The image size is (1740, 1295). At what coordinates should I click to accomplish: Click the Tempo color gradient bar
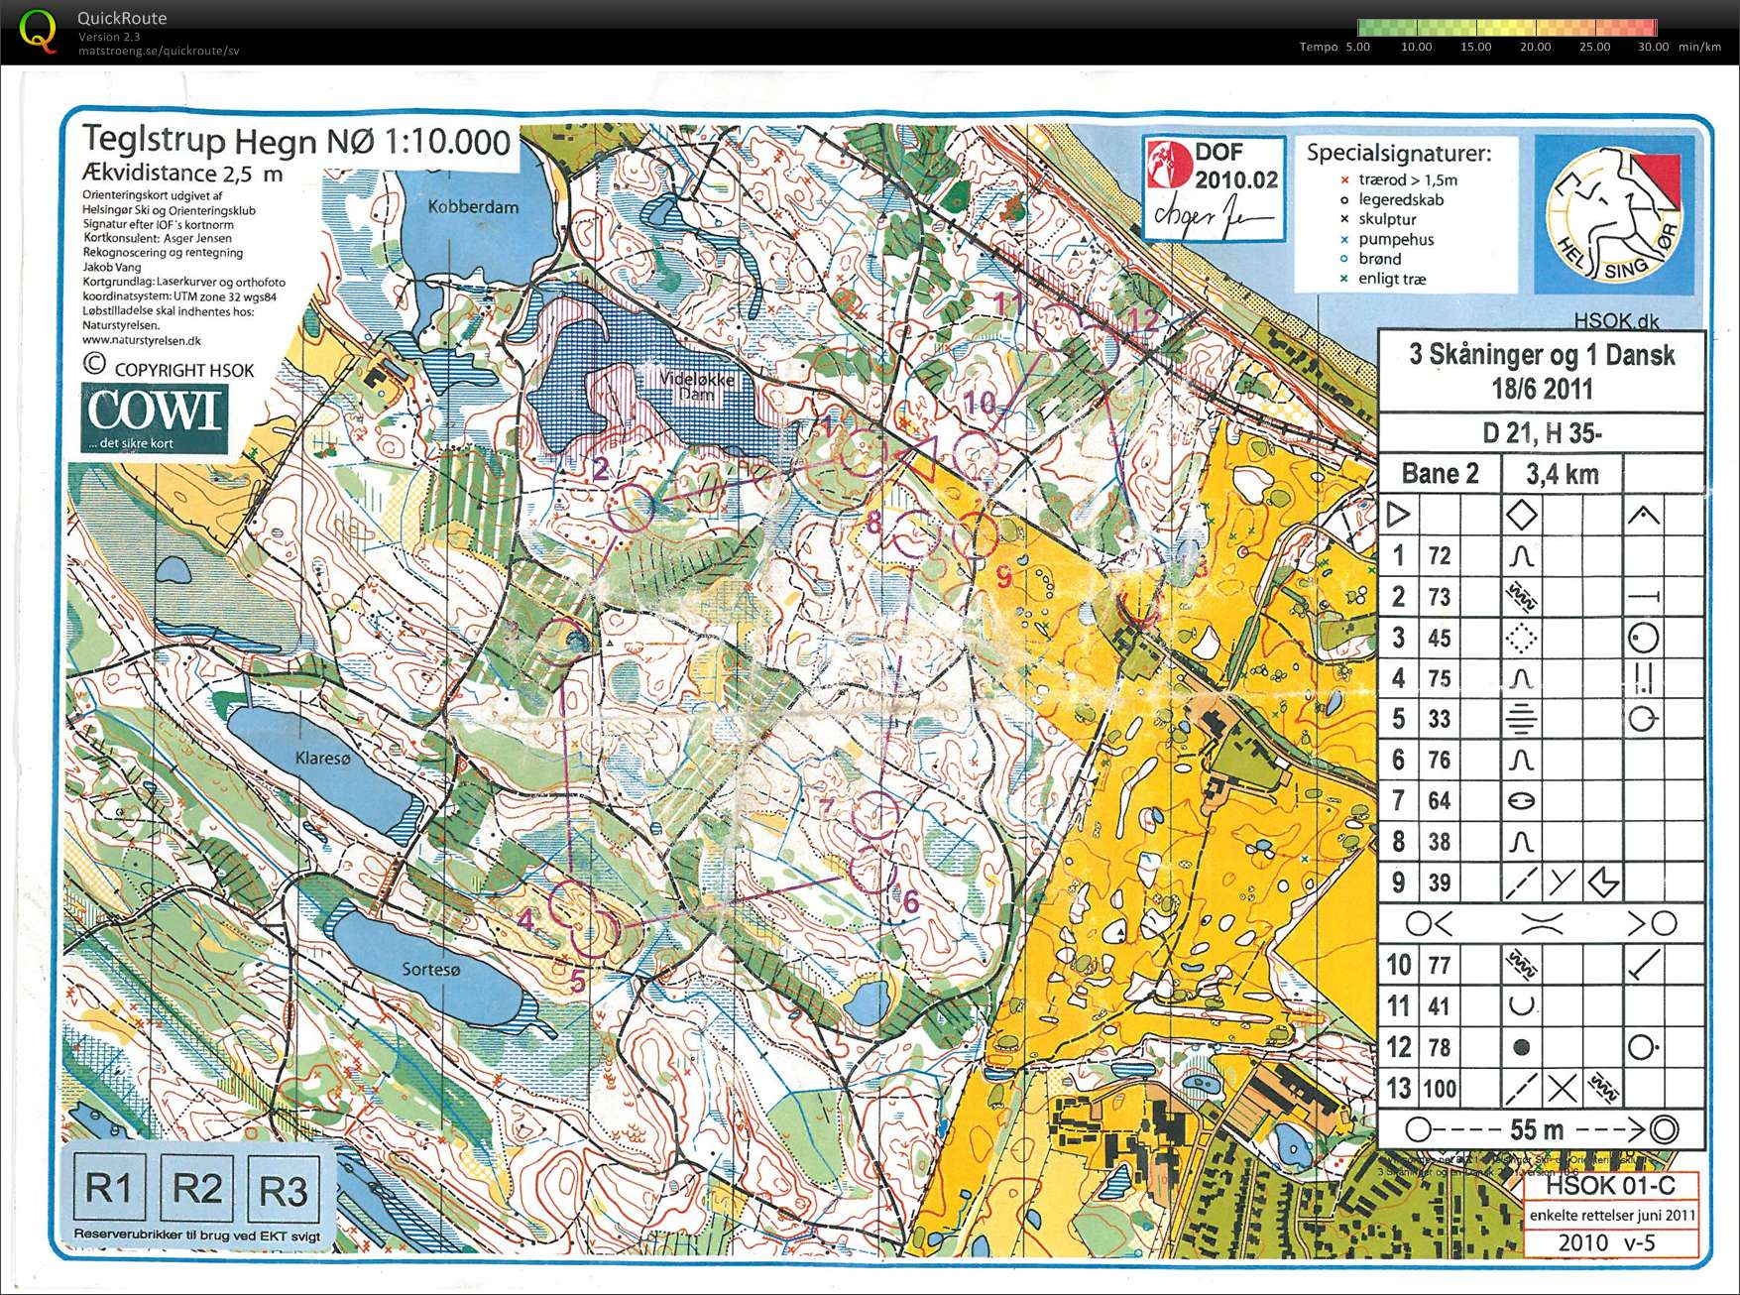point(1507,28)
